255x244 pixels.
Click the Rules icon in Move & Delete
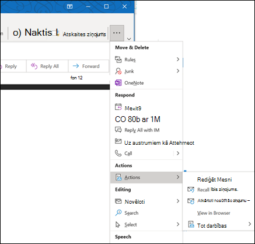pyautogui.click(x=118, y=60)
